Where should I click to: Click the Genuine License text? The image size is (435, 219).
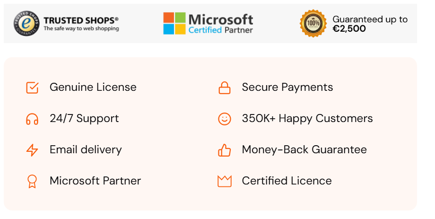[x=93, y=88]
